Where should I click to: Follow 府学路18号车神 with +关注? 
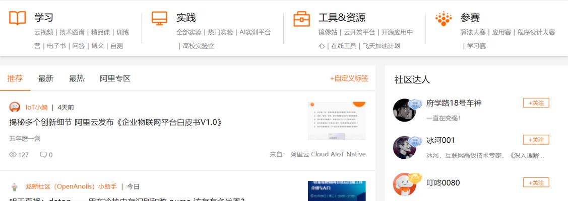(x=536, y=103)
